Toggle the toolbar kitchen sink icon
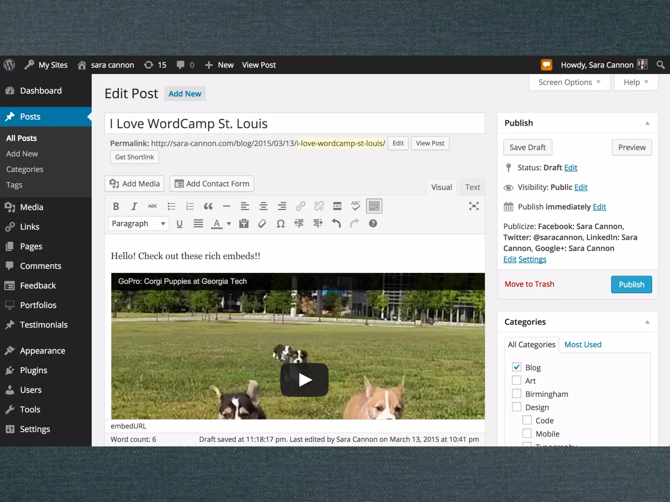 coord(374,206)
